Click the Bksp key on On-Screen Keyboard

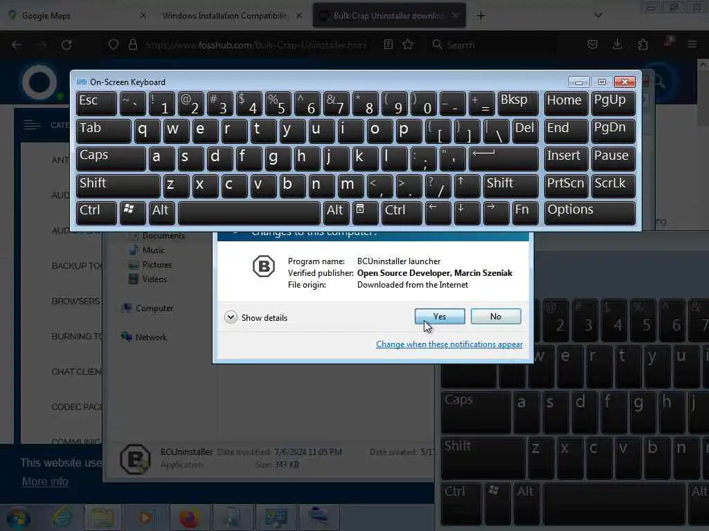coord(518,104)
